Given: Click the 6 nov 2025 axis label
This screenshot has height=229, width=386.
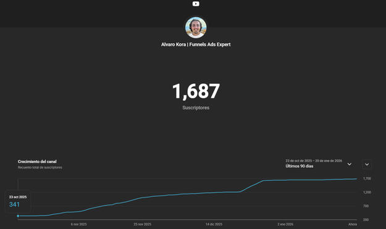Looking at the screenshot, I should coord(79,224).
